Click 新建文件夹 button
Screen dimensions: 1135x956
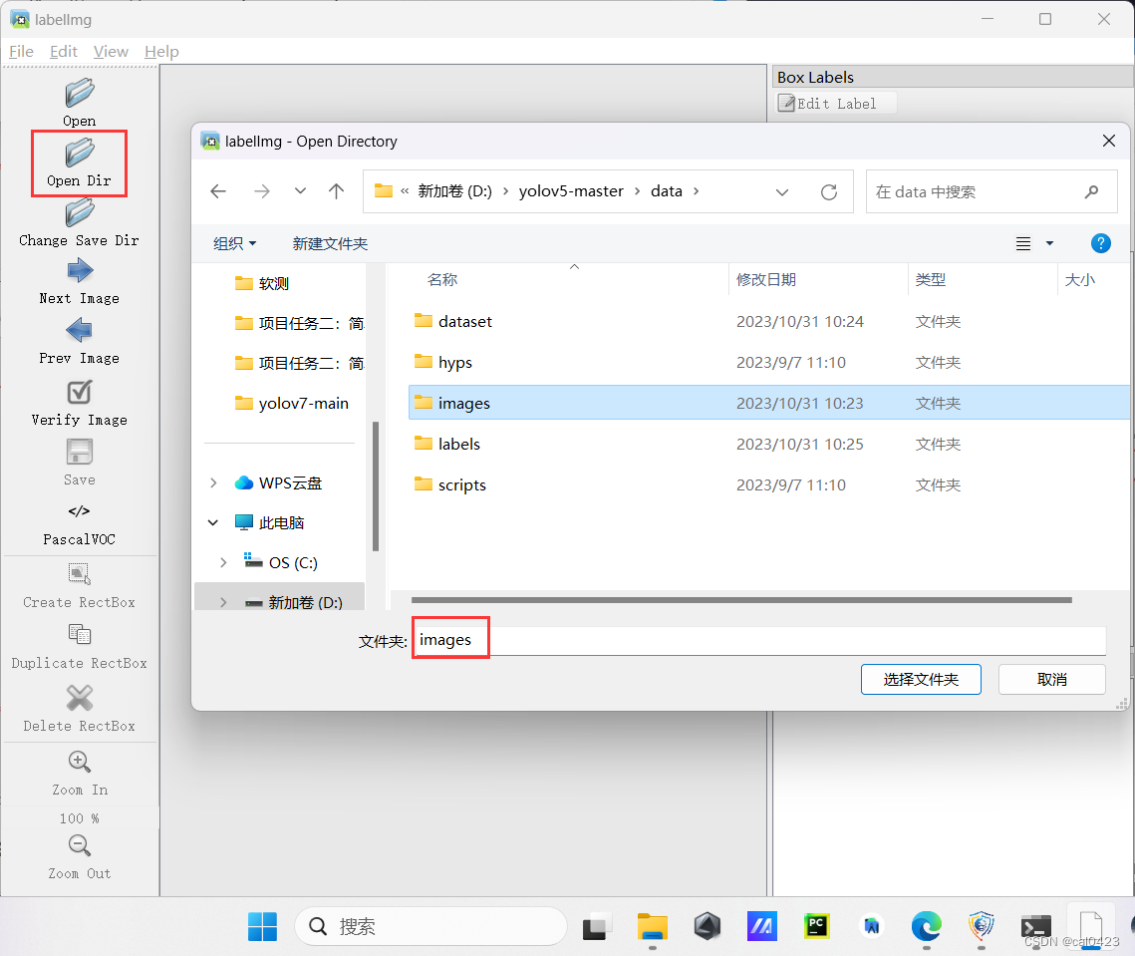(330, 243)
